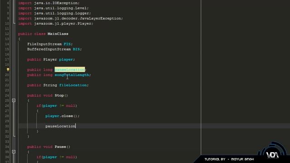Click the Pause method name
Screen dimensions: 290x163
coord(60,147)
